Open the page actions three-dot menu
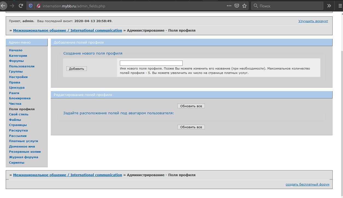Image resolution: width=343 pixels, height=198 pixels. (x=229, y=6)
